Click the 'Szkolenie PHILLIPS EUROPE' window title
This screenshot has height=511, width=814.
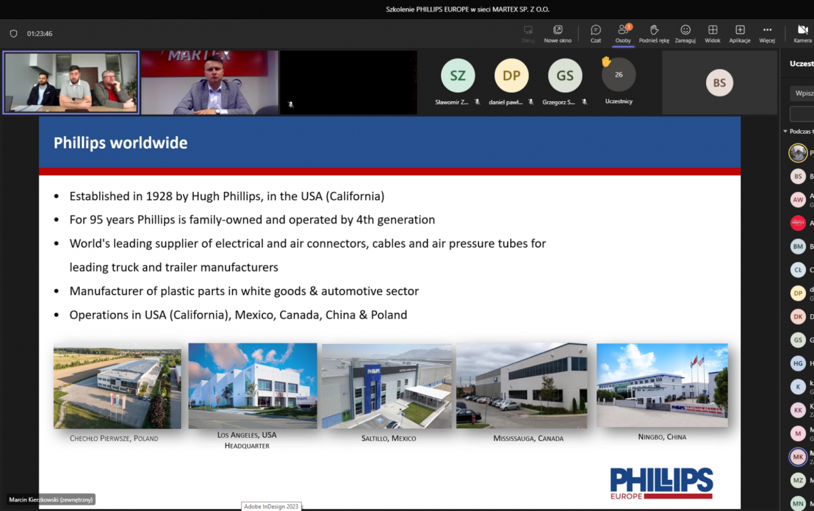[x=467, y=9]
